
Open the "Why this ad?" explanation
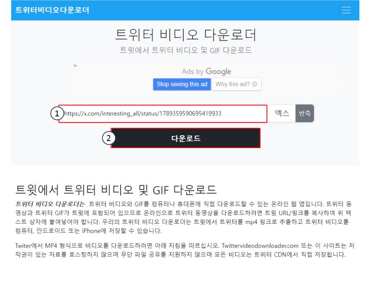pos(233,84)
